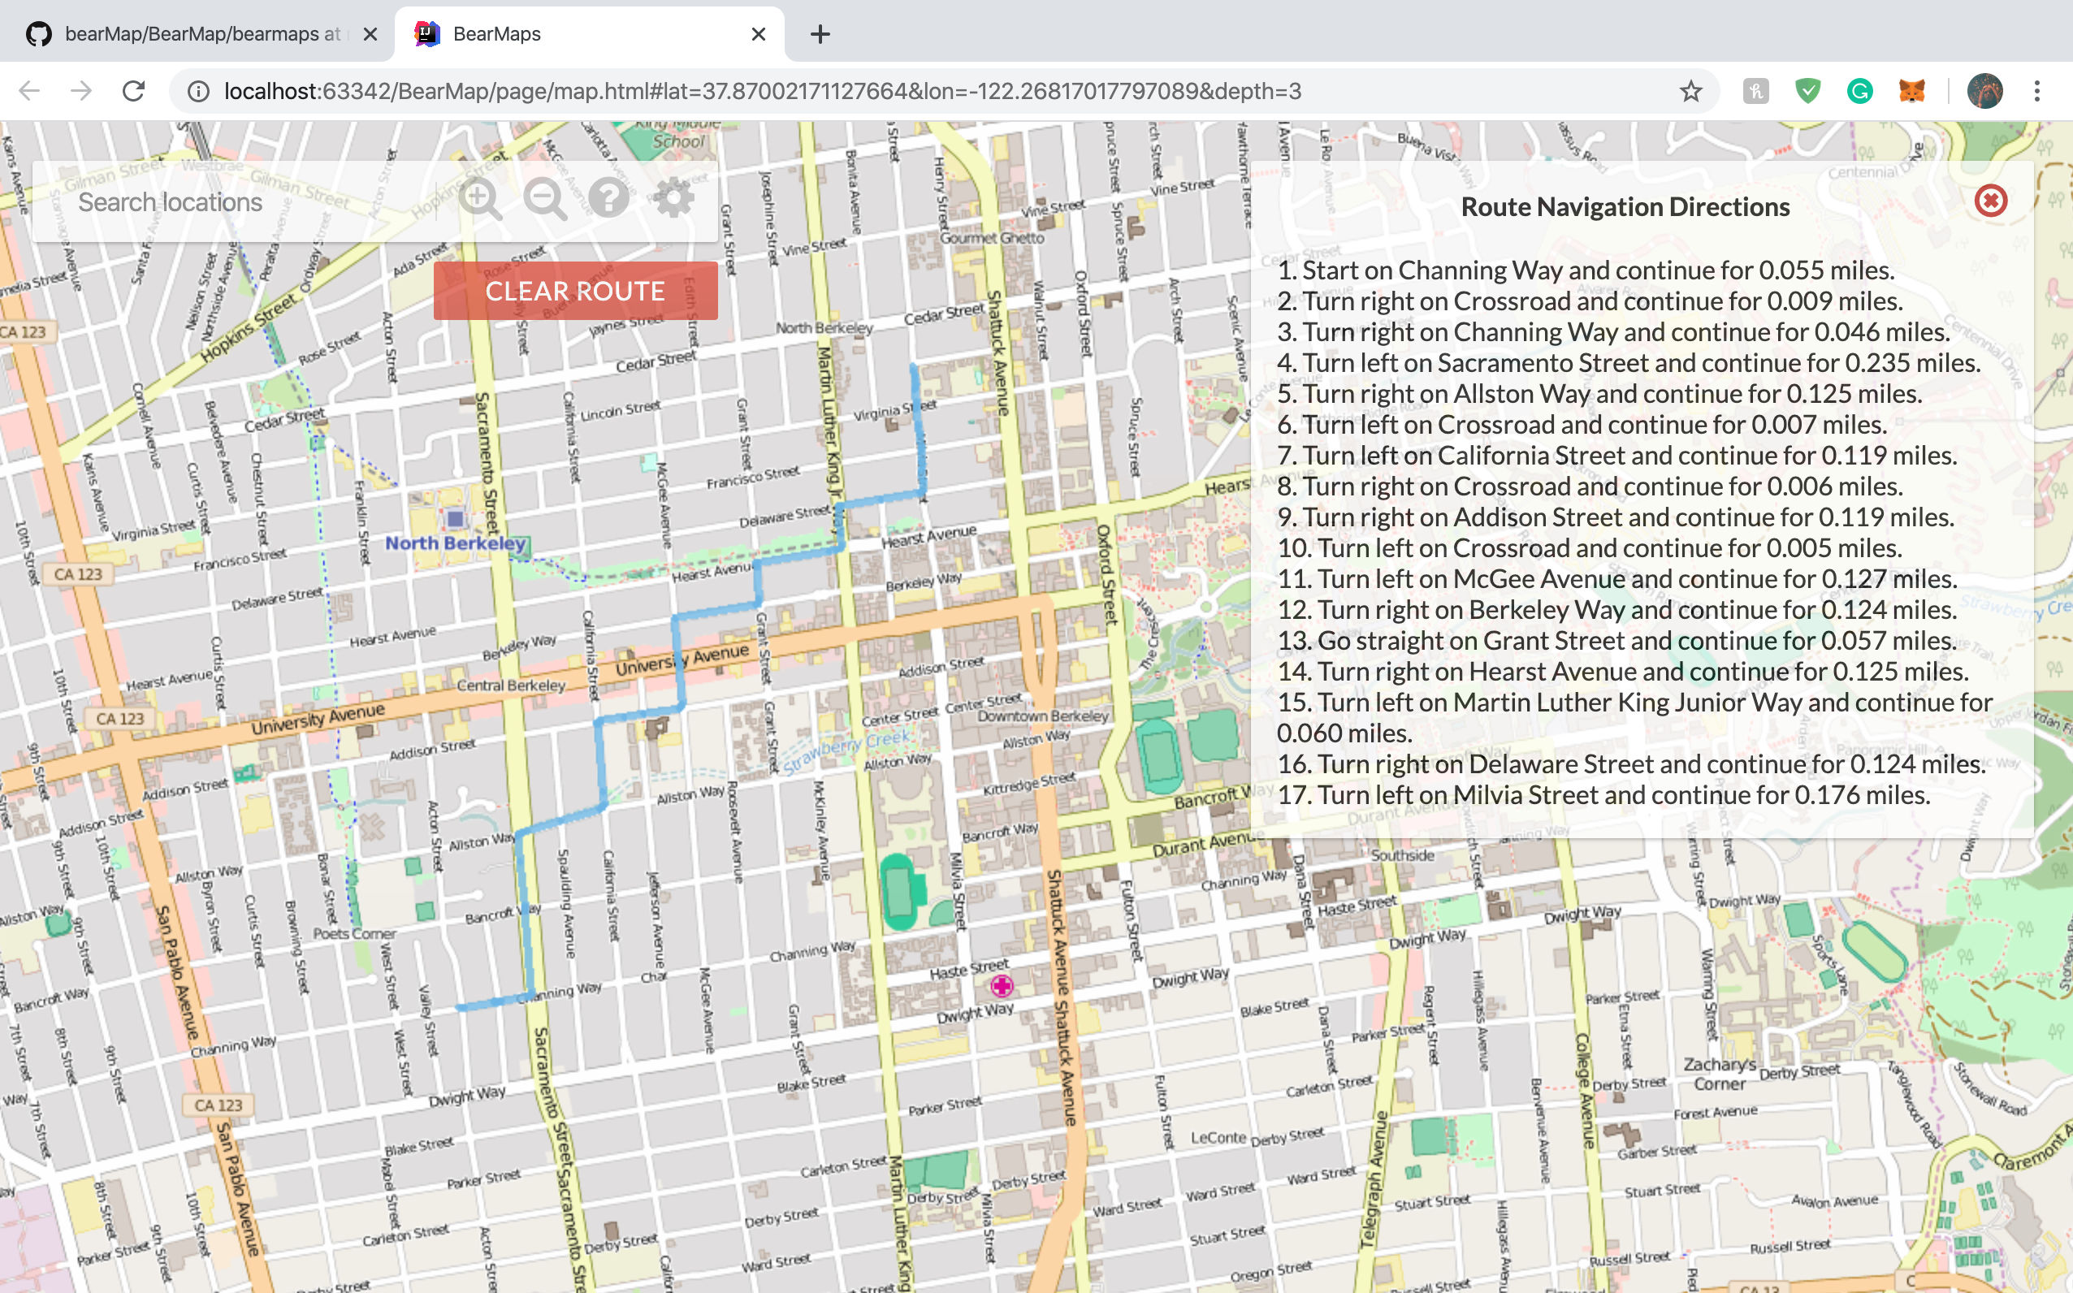Open the help question mark icon
2073x1293 pixels.
[609, 198]
